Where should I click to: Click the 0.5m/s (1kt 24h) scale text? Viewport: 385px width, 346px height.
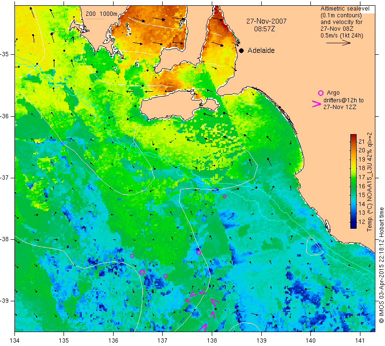point(342,36)
